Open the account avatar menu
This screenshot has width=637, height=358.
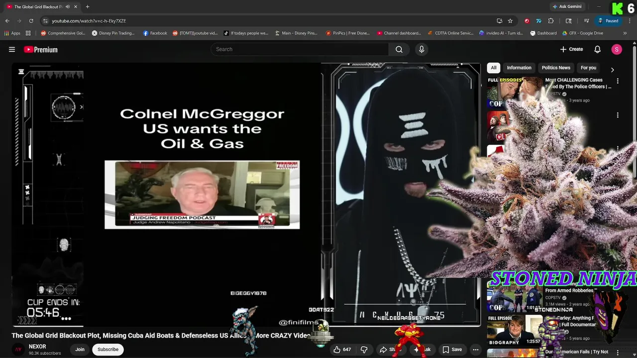(617, 49)
